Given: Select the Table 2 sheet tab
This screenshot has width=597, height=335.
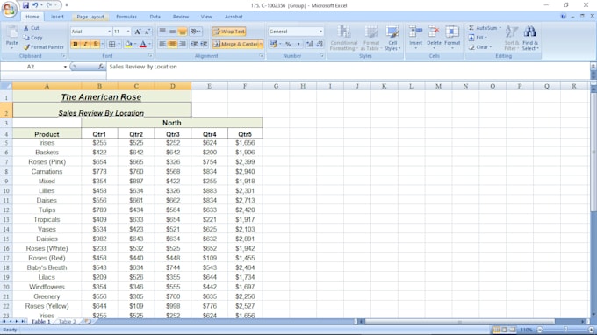Looking at the screenshot, I should 68,322.
